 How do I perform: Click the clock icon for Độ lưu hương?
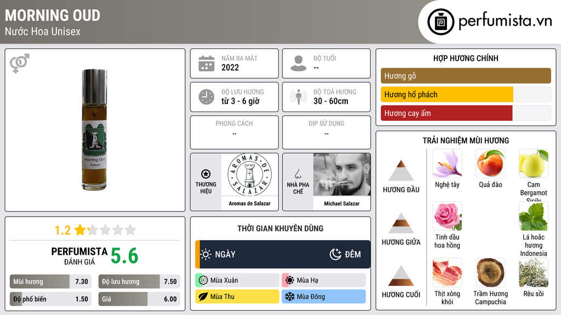click(x=207, y=97)
